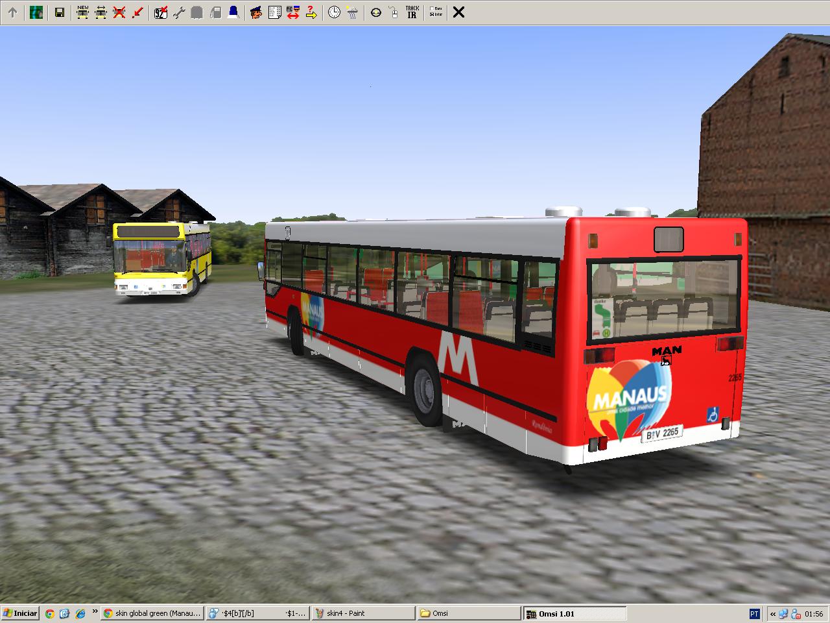The width and height of the screenshot is (830, 623).
Task: Click the PT language indicator
Action: [754, 613]
